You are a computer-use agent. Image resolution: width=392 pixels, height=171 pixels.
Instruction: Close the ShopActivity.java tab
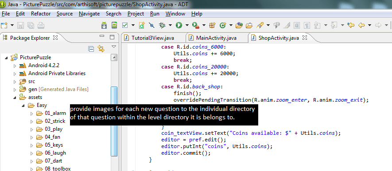[305, 38]
